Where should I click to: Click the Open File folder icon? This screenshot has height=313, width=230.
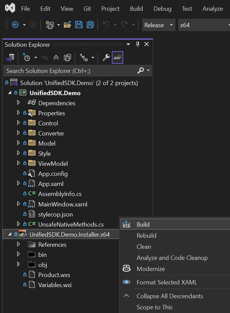67,25
